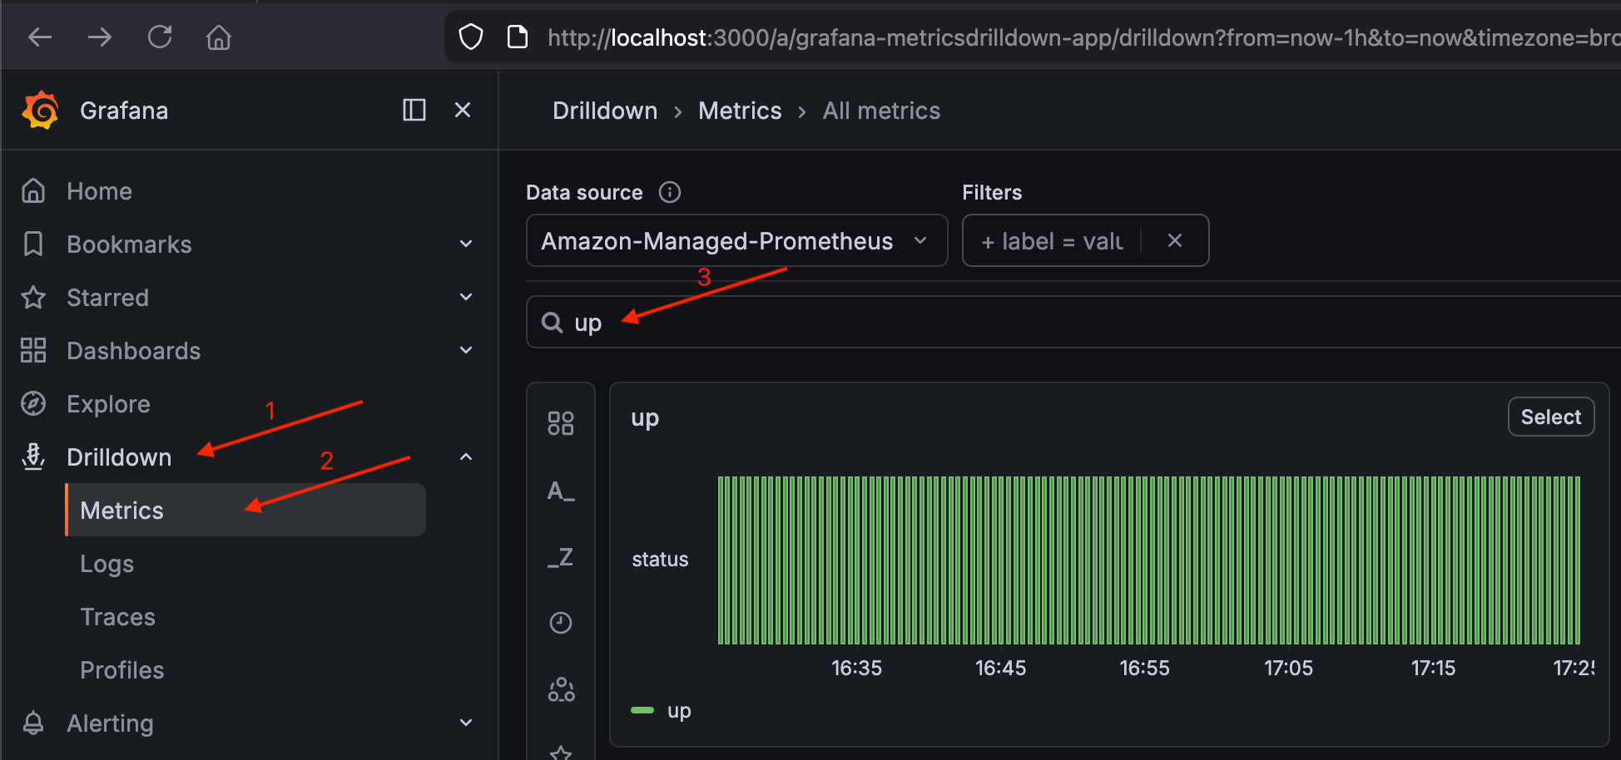The width and height of the screenshot is (1621, 760).
Task: Click the grid icon in metrics side rail
Action: (x=561, y=423)
